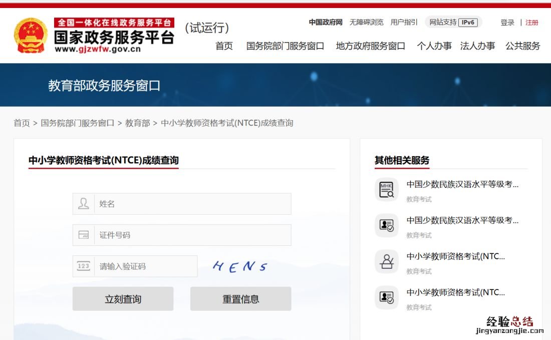
Task: Open the 中国政府网 link
Action: pyautogui.click(x=326, y=22)
